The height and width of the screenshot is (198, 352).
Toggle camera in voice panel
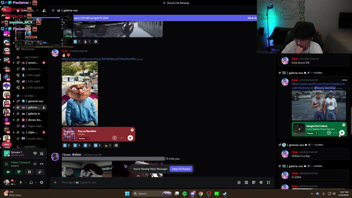(x=8, y=172)
